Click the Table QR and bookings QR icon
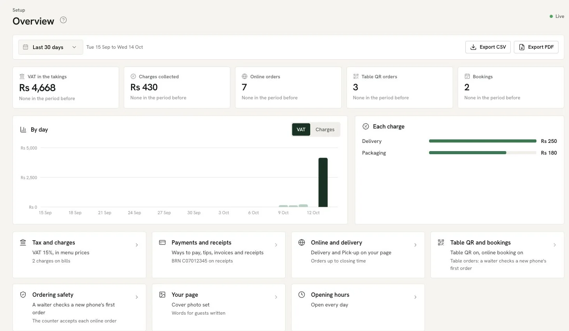569x331 pixels. coord(441,243)
